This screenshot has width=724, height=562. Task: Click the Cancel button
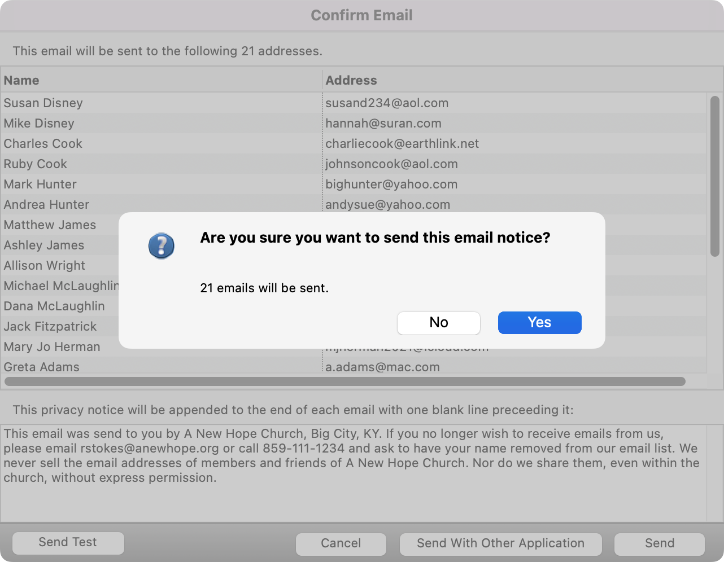coord(341,543)
